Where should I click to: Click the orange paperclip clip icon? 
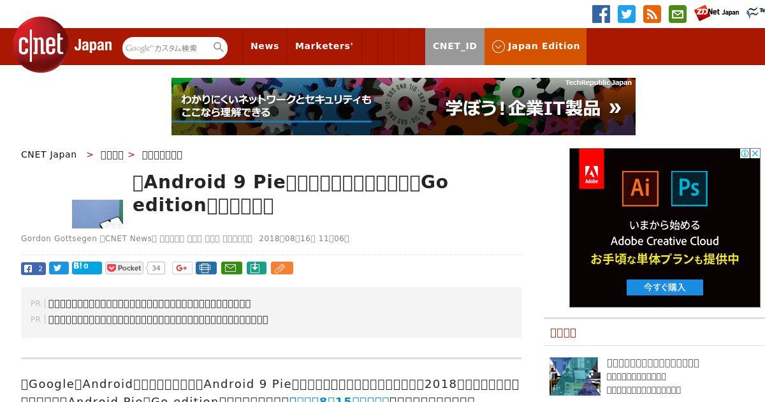tap(282, 269)
